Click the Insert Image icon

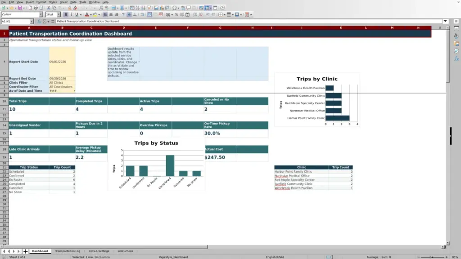pyautogui.click(x=156, y=8)
